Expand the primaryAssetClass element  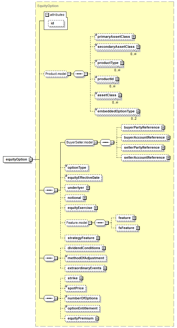coord(134,37)
